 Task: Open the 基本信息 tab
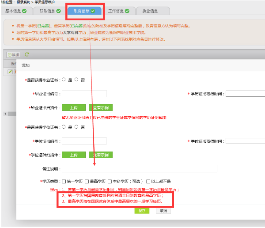click(x=16, y=11)
